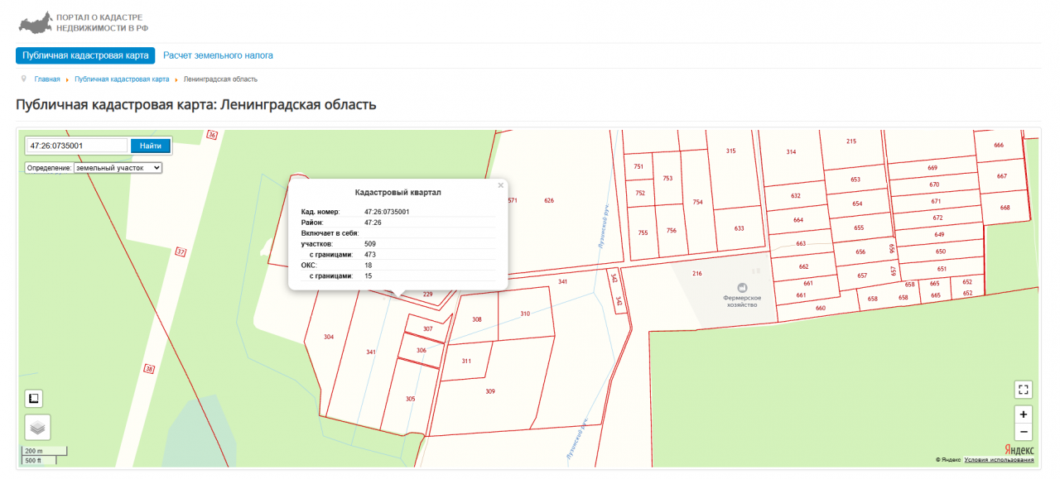Select parcel 633 on the cadastral map

tap(739, 229)
